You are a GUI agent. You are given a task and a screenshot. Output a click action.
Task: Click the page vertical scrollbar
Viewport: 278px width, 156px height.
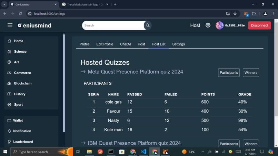tap(276, 70)
